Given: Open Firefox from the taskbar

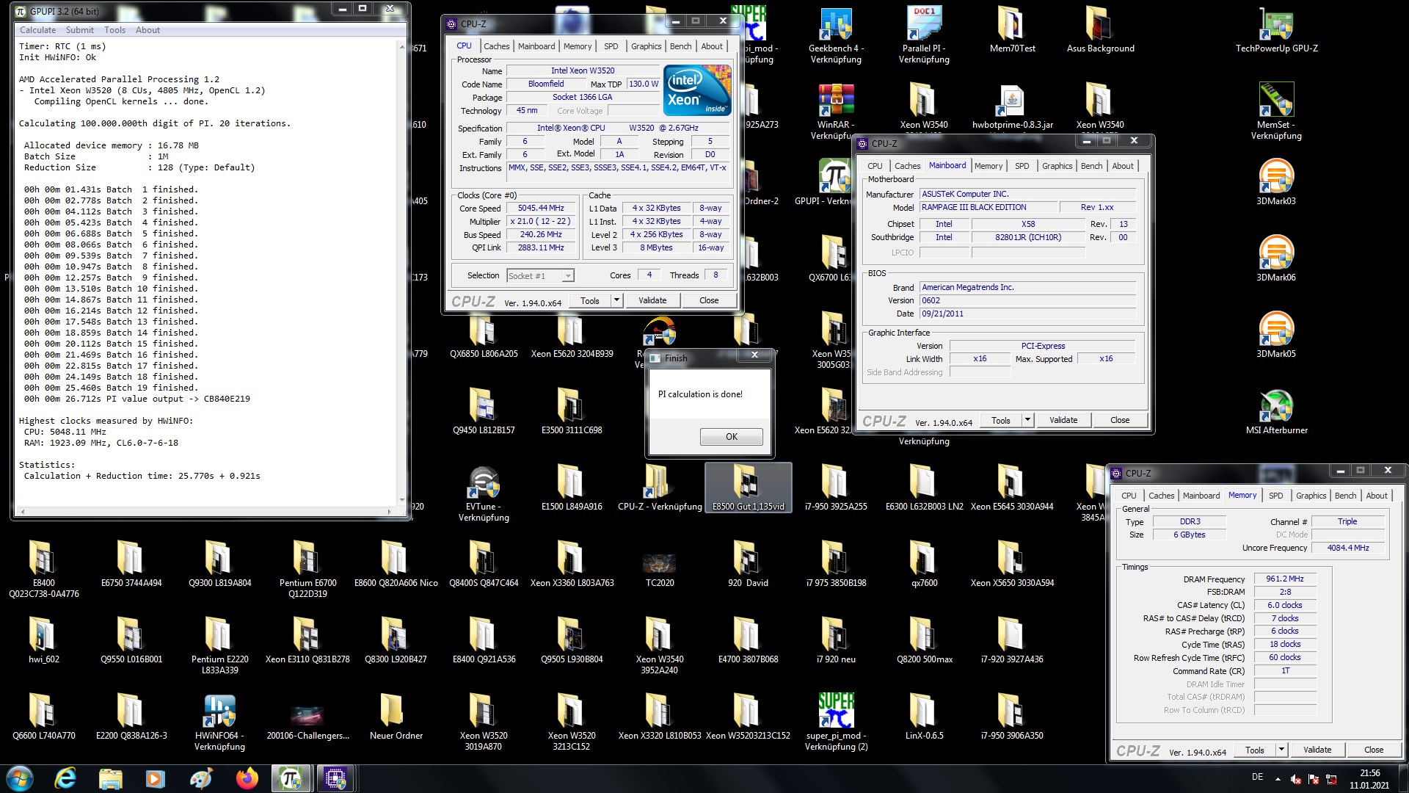Looking at the screenshot, I should 247,778.
